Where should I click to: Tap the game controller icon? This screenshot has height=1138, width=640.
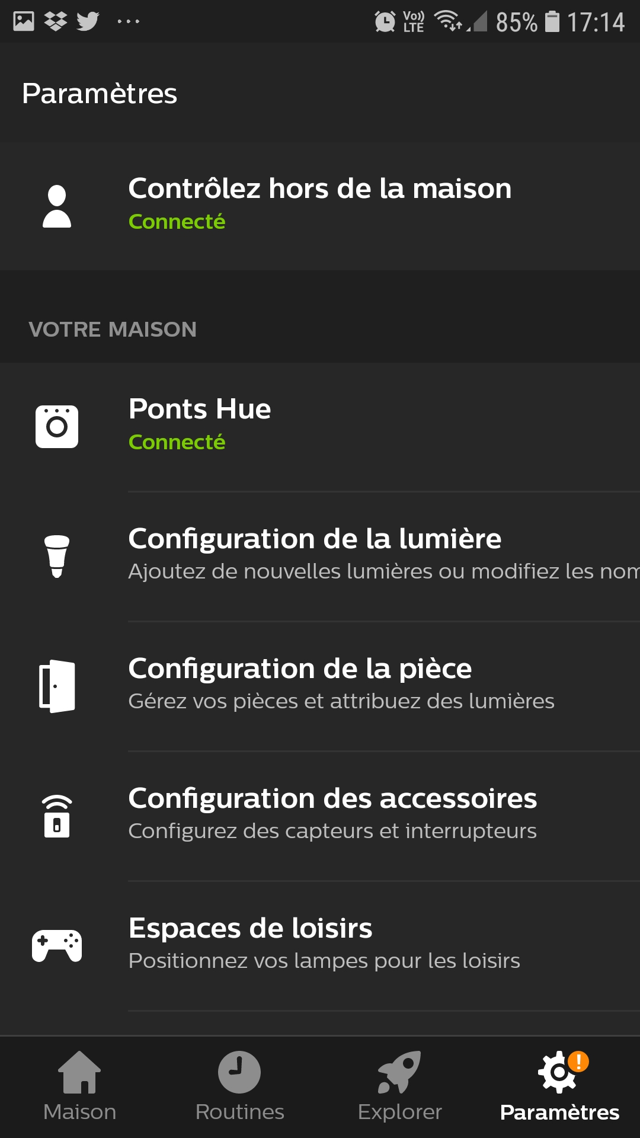tap(57, 945)
